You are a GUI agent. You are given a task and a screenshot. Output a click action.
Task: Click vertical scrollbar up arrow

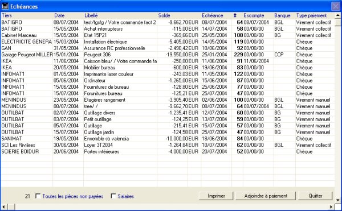click(x=337, y=15)
